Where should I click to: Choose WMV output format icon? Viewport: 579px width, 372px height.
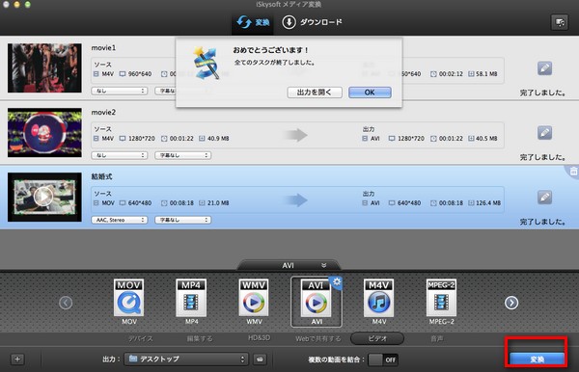point(254,302)
